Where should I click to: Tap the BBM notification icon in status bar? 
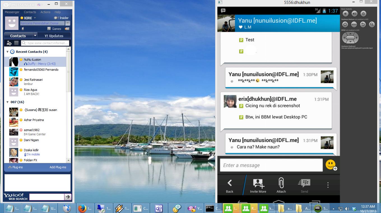(223, 11)
